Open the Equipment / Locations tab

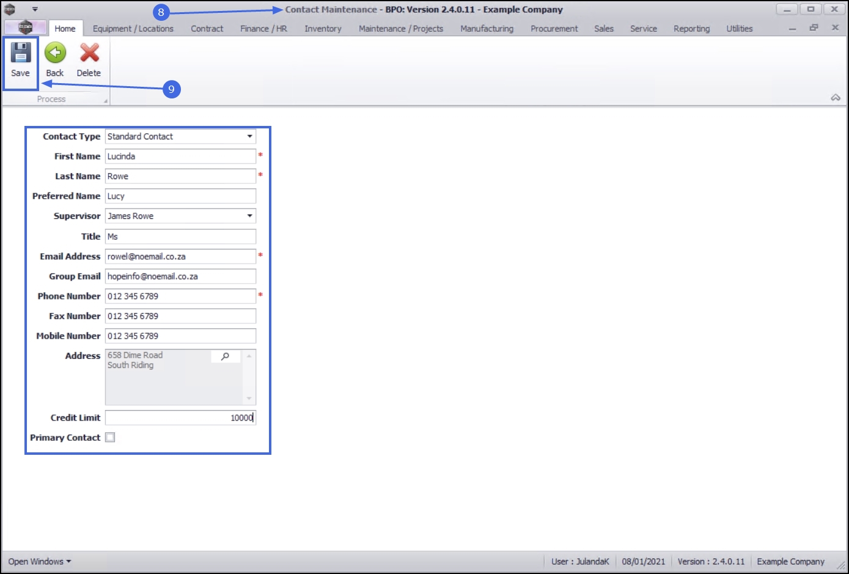click(x=133, y=28)
